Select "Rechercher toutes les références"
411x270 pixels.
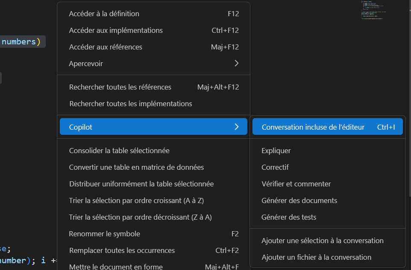(x=120, y=87)
